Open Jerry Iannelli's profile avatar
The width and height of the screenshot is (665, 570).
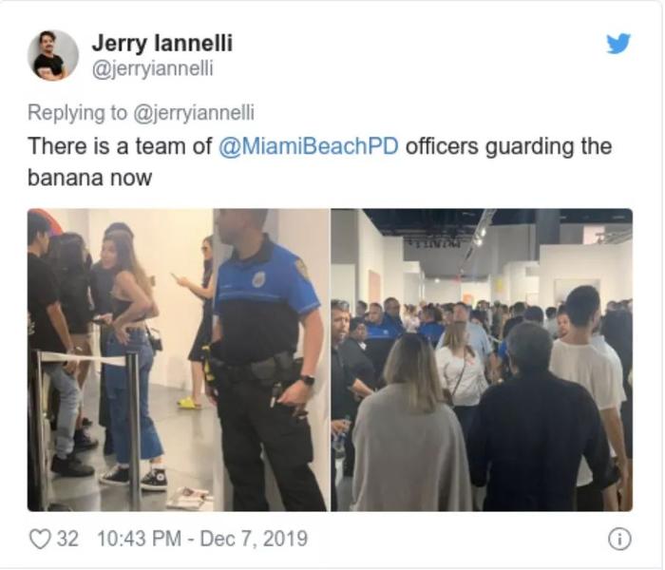(x=53, y=55)
